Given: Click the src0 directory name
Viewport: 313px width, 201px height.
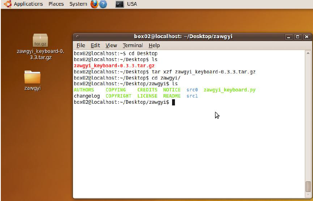Looking at the screenshot, I should coord(192,90).
